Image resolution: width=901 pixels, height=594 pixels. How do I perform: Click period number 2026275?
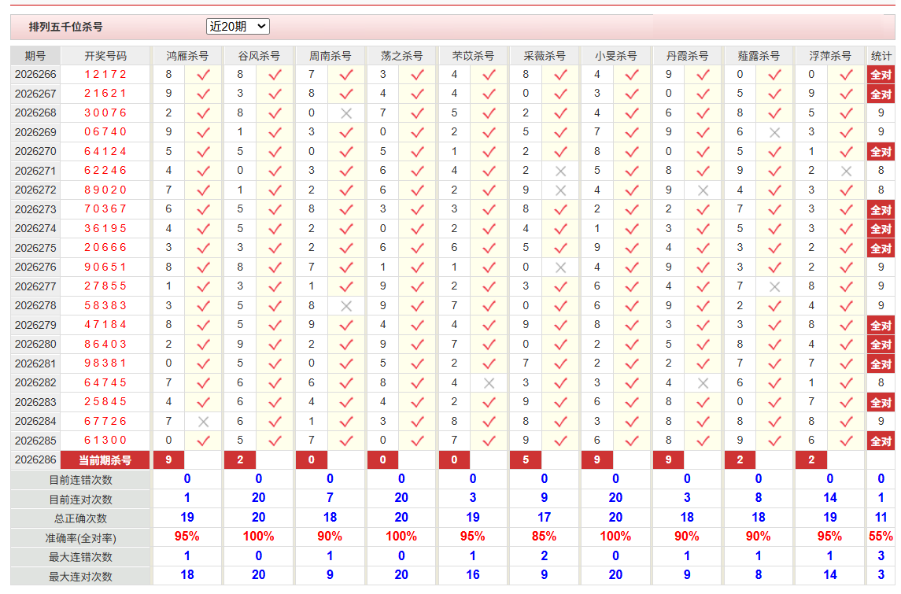tap(35, 248)
